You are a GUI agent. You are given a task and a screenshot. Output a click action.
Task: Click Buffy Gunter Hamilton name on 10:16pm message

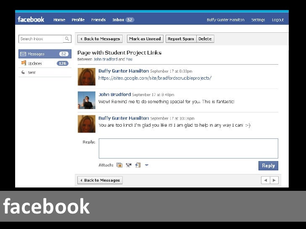coord(124,118)
